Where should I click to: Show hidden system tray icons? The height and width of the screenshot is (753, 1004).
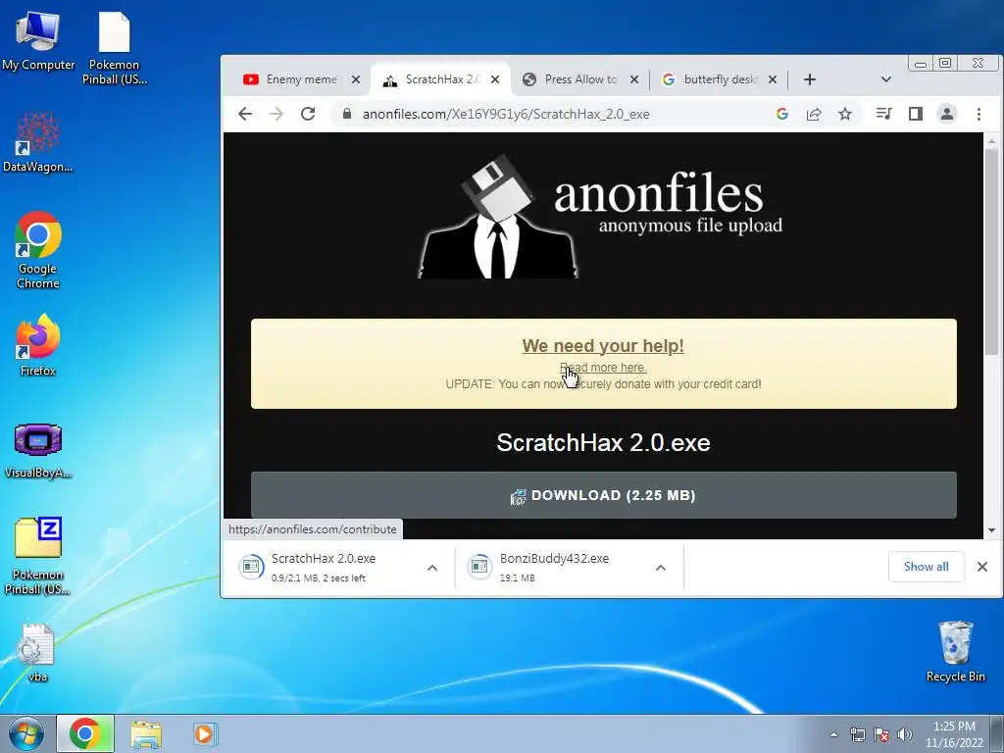coord(833,734)
